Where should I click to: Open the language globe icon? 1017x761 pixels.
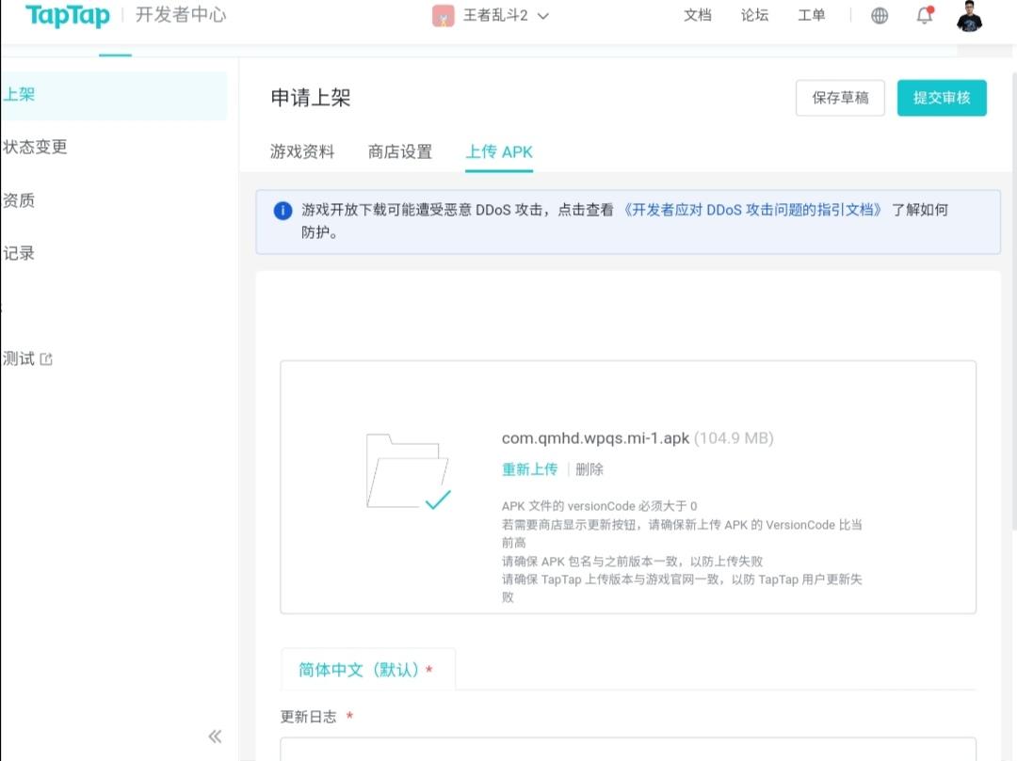coord(880,16)
